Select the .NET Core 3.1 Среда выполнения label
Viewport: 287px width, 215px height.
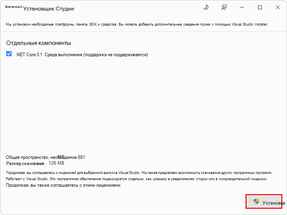[82, 55]
